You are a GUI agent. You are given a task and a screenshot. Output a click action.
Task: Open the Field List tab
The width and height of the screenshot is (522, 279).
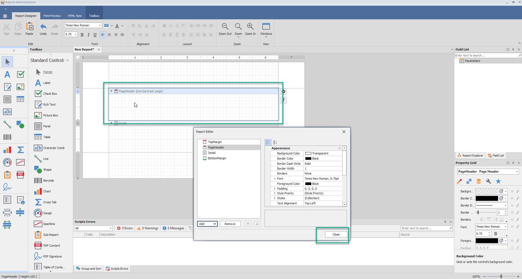[x=496, y=156]
